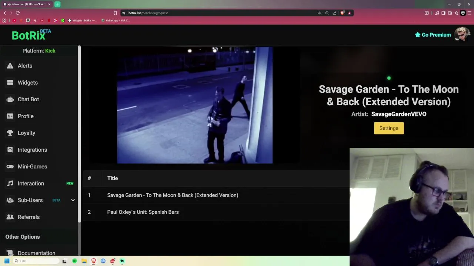Click the BotRix BETA logo
The image size is (474, 266).
point(31,35)
